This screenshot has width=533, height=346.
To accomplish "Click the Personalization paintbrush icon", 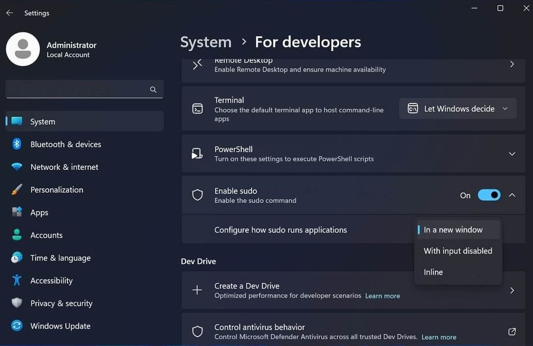I will [x=17, y=190].
